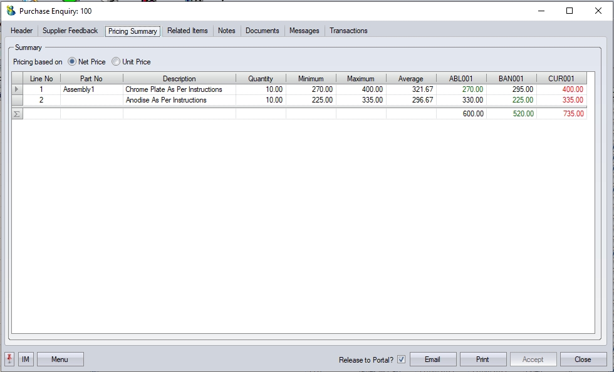Viewport: 614px width, 372px height.
Task: Click the 330.00 ABL001 price cell
Action: coord(461,100)
